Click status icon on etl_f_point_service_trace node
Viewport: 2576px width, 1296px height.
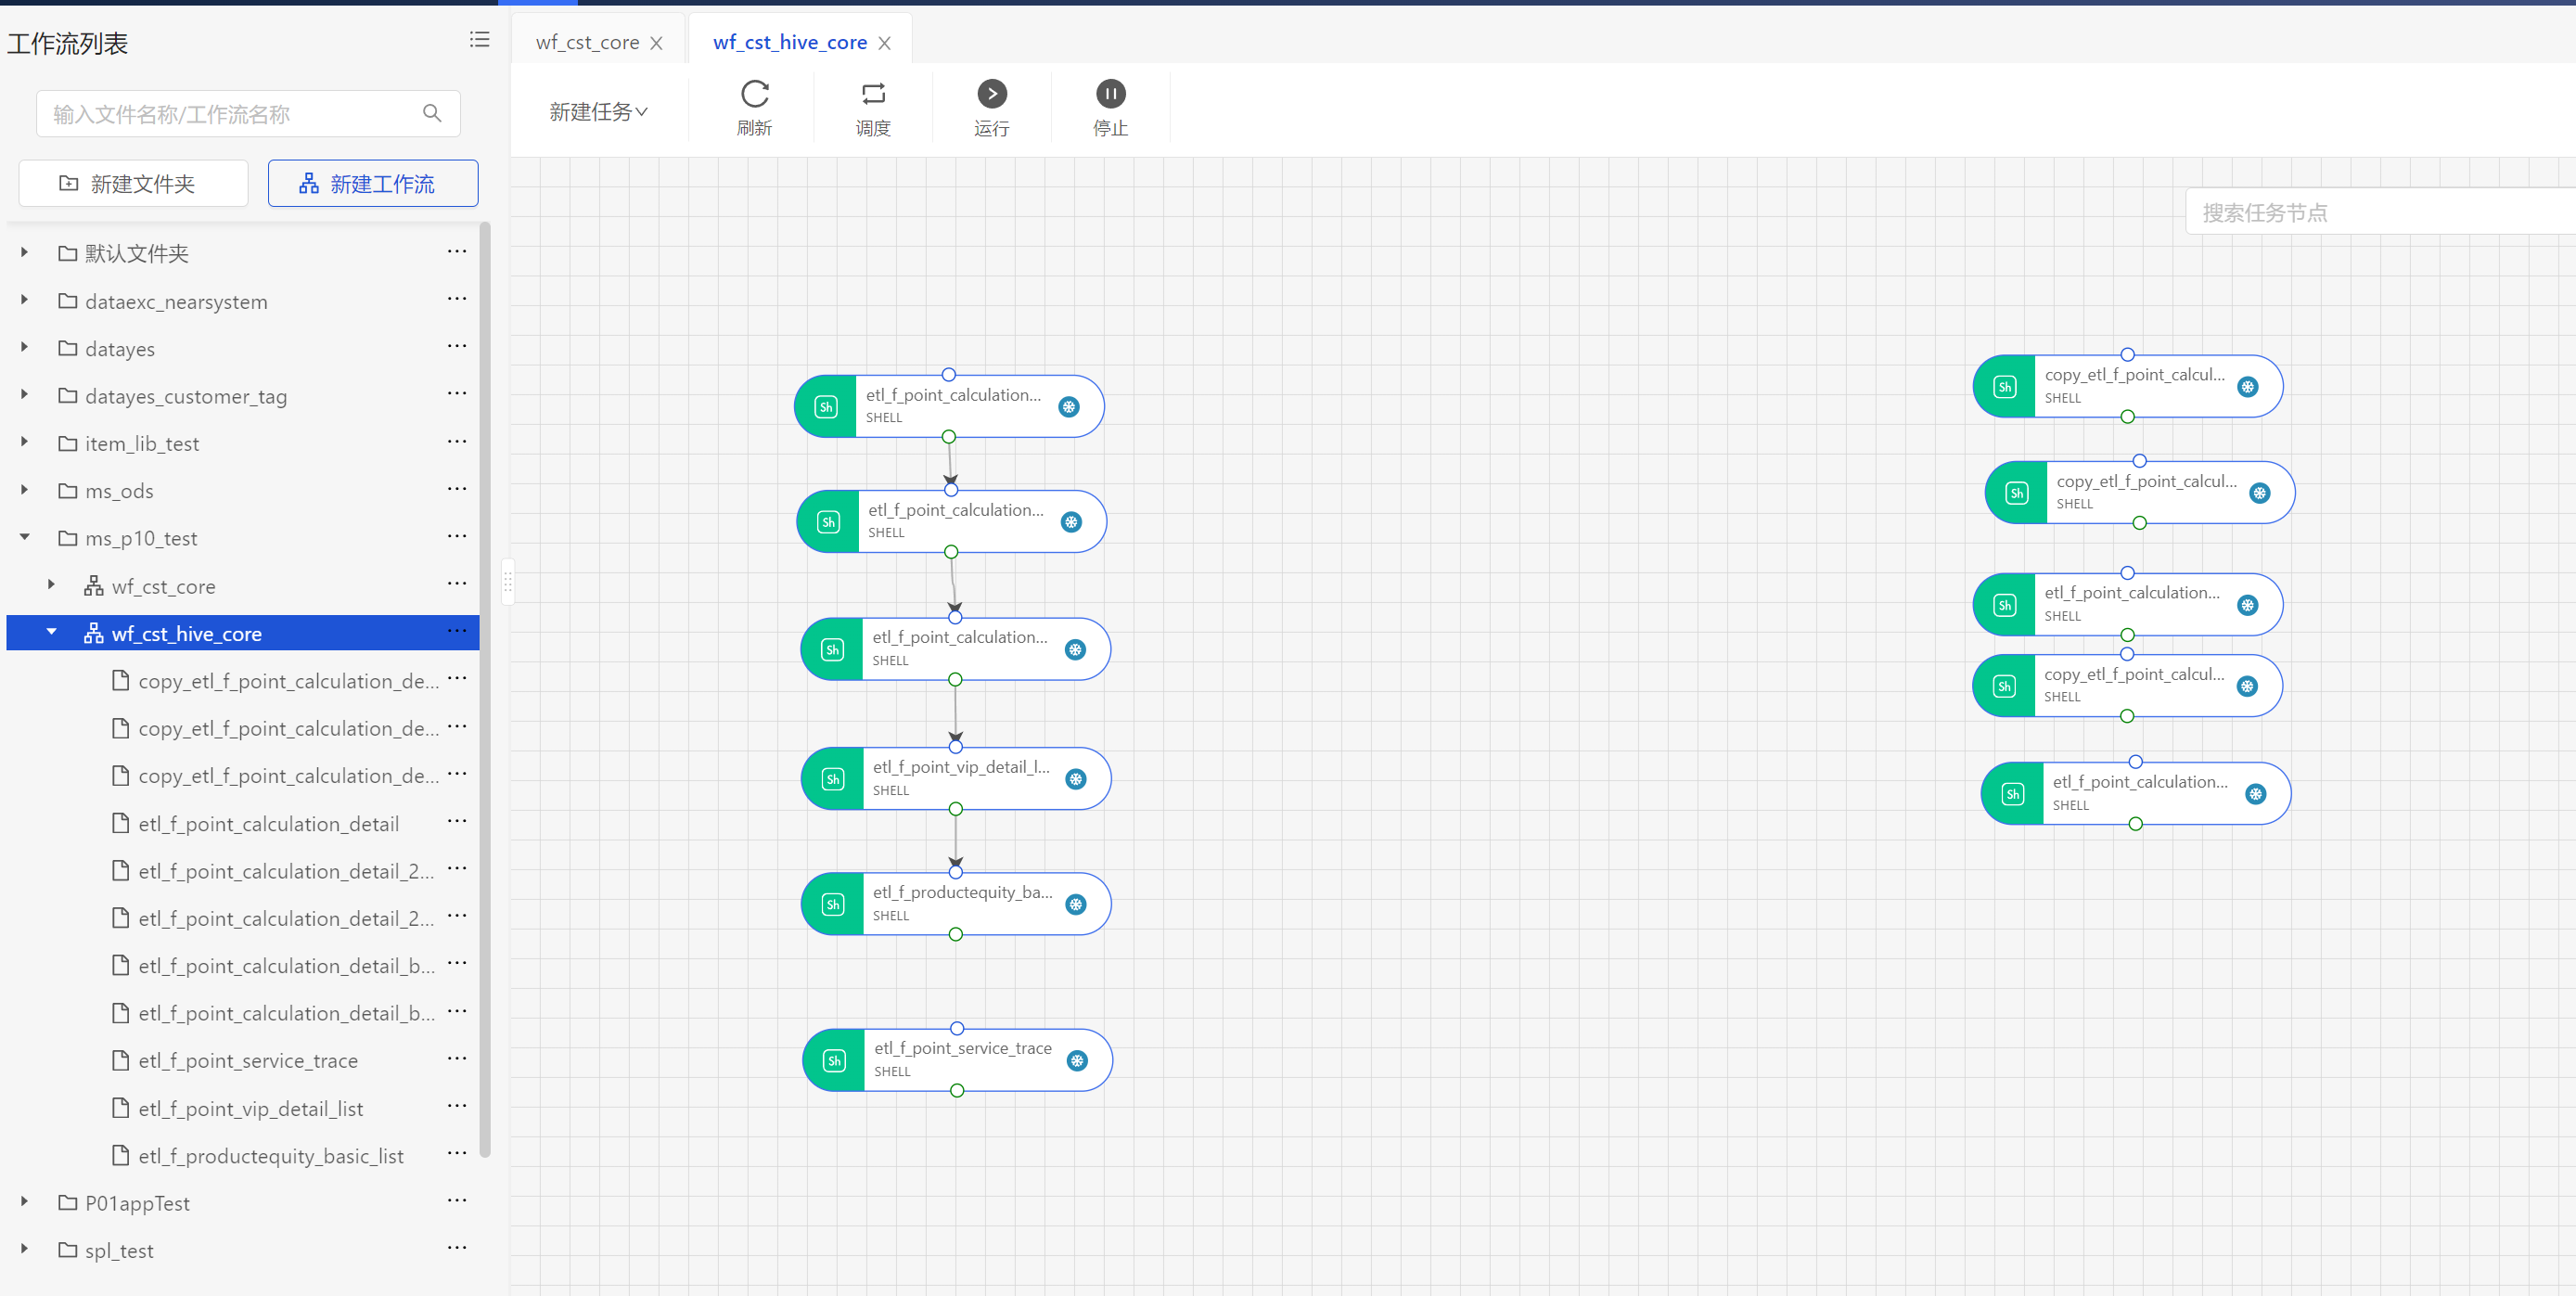pos(1077,1061)
